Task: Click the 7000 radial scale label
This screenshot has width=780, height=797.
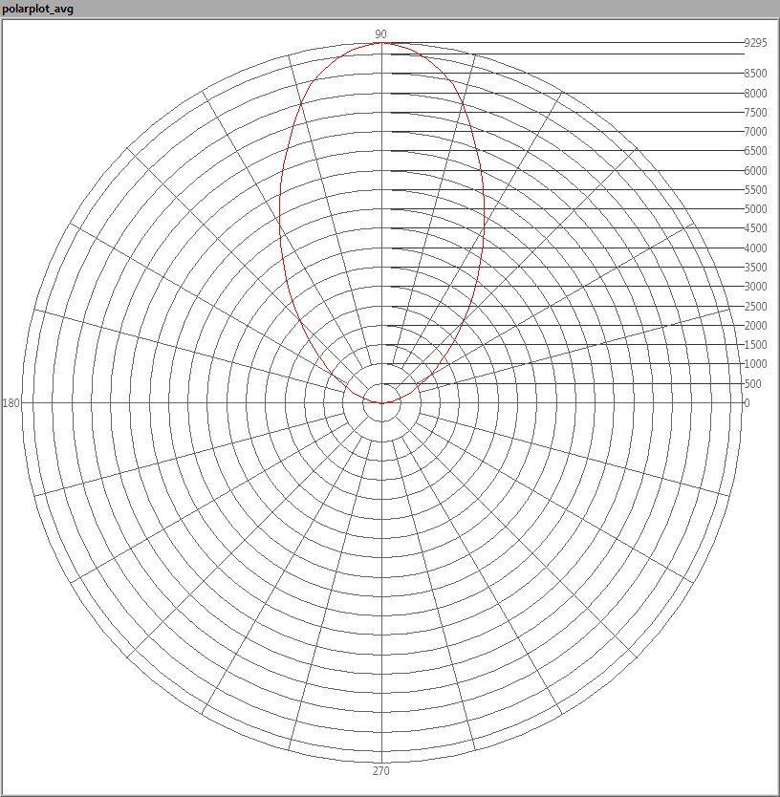Action: click(755, 132)
